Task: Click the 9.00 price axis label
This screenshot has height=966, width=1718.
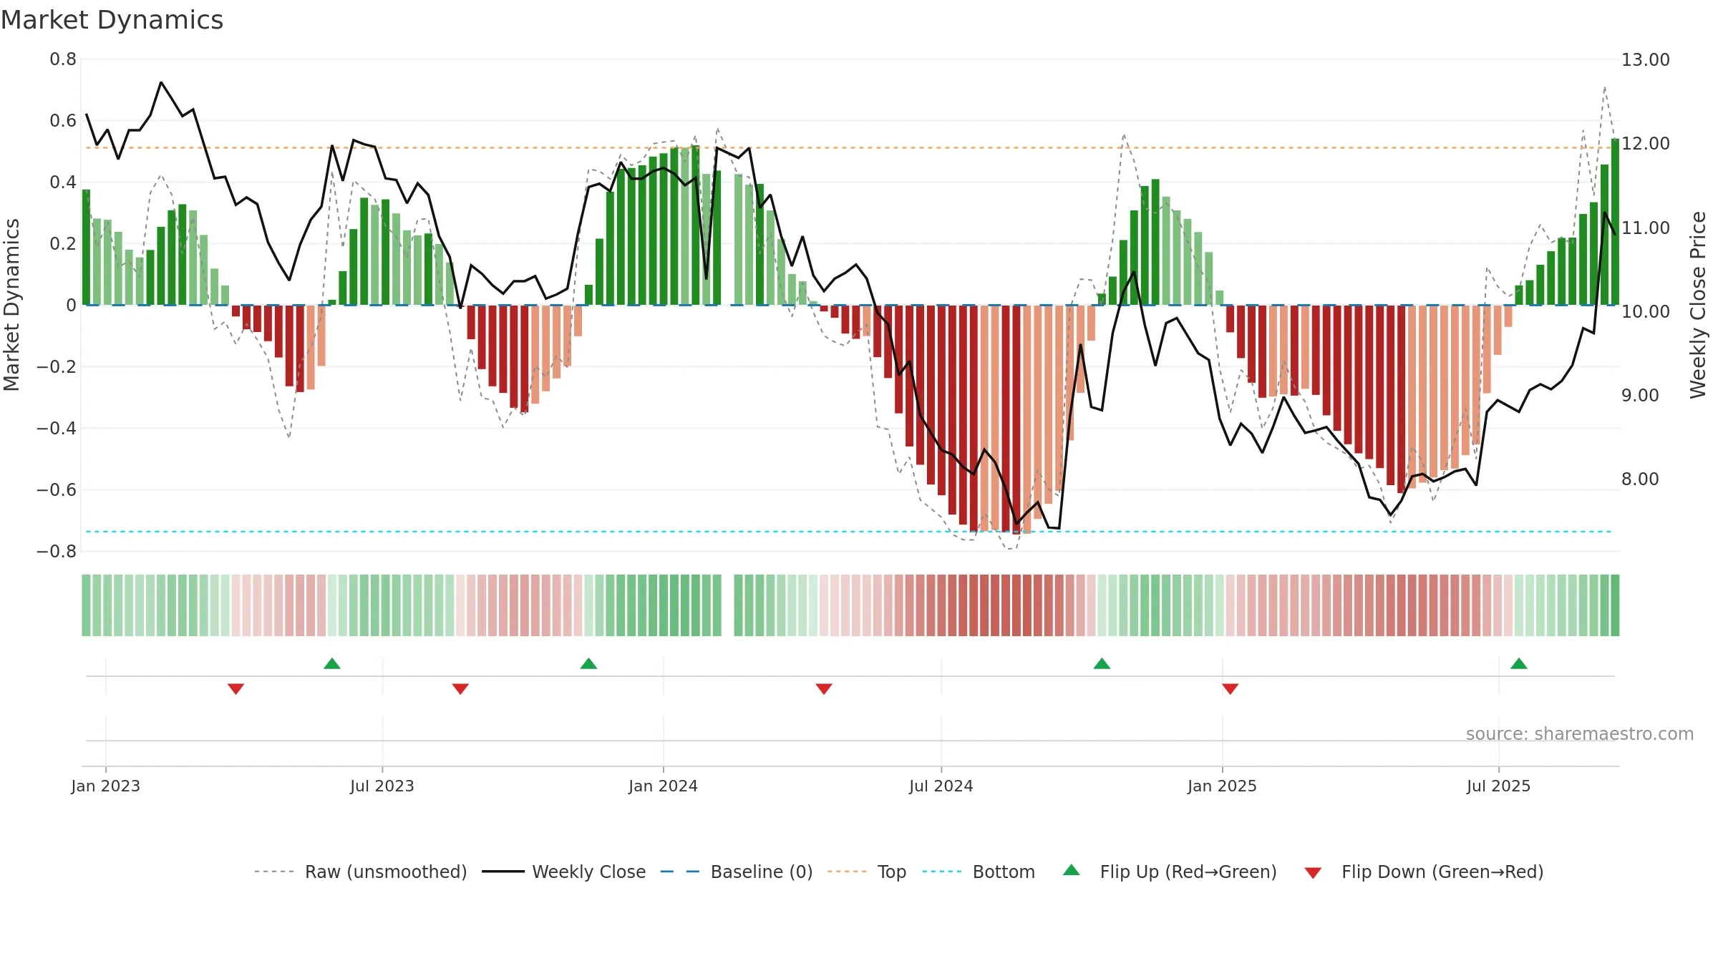Action: coord(1640,395)
